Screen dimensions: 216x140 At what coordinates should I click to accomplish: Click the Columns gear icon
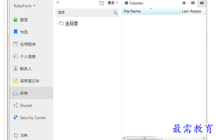tap(126, 3)
